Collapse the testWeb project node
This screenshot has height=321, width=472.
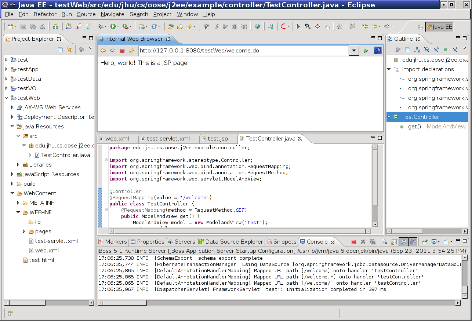6,98
